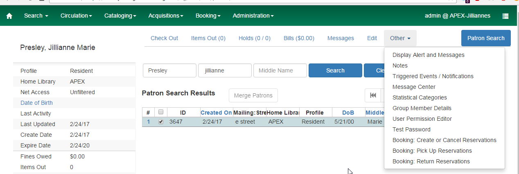Collapse the Other dropdown tab
This screenshot has width=519, height=174.
[400, 38]
